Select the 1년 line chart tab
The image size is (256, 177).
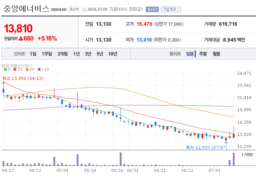coord(76,54)
